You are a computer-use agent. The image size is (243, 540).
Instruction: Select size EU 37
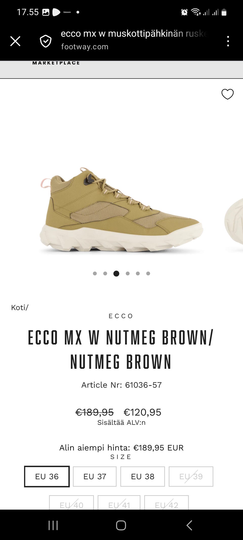coord(95,476)
